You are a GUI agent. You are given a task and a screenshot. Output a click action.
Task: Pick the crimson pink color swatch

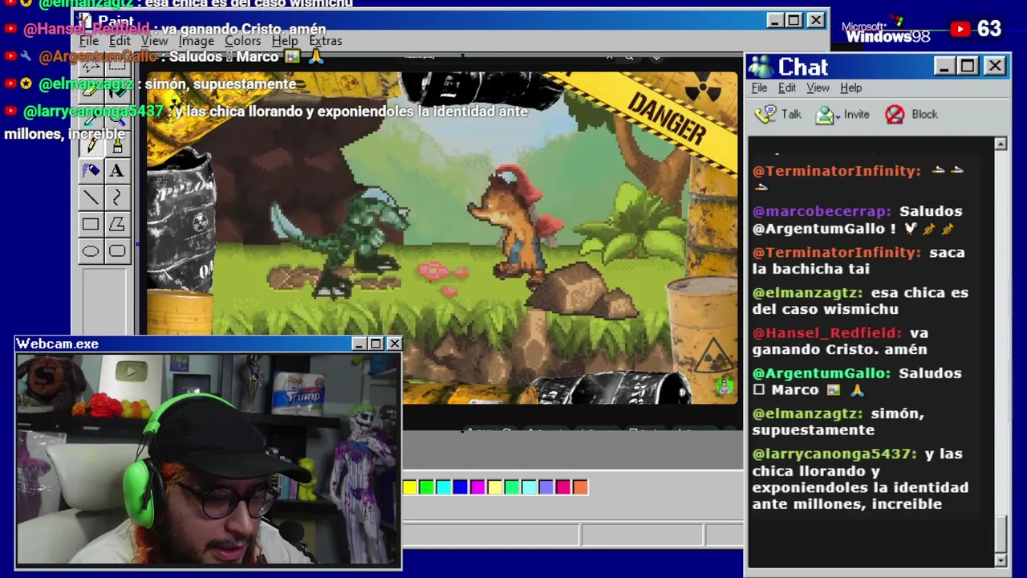(563, 486)
